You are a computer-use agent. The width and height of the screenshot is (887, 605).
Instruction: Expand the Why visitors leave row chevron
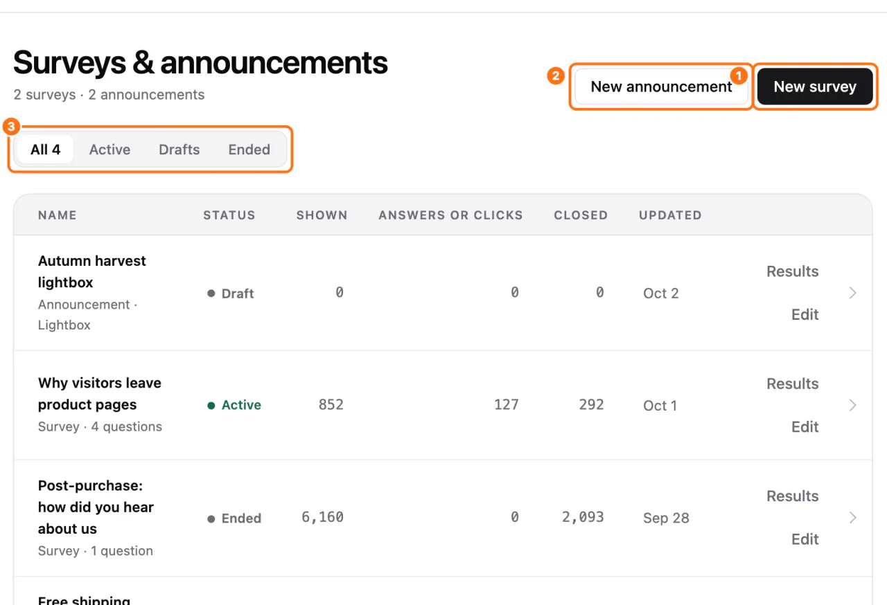tap(853, 405)
